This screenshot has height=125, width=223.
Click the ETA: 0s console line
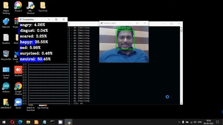pos(78,103)
